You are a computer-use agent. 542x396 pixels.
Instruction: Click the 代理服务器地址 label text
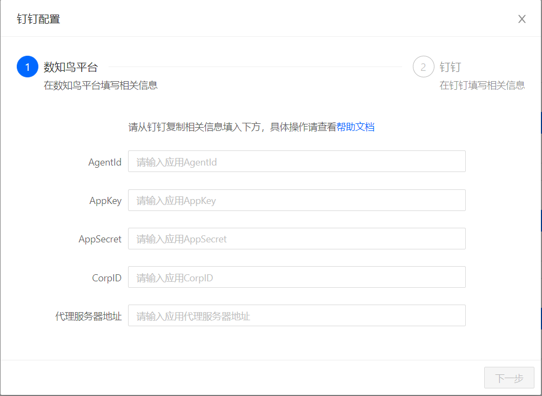point(89,316)
